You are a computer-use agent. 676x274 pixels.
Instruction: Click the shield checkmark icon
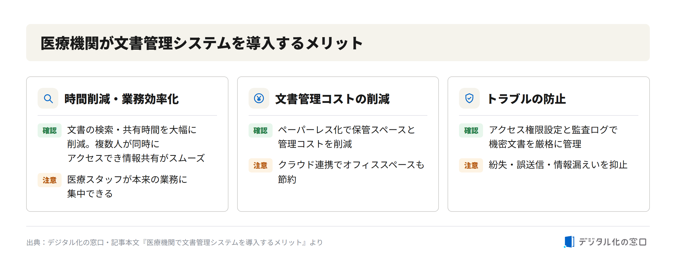(469, 98)
